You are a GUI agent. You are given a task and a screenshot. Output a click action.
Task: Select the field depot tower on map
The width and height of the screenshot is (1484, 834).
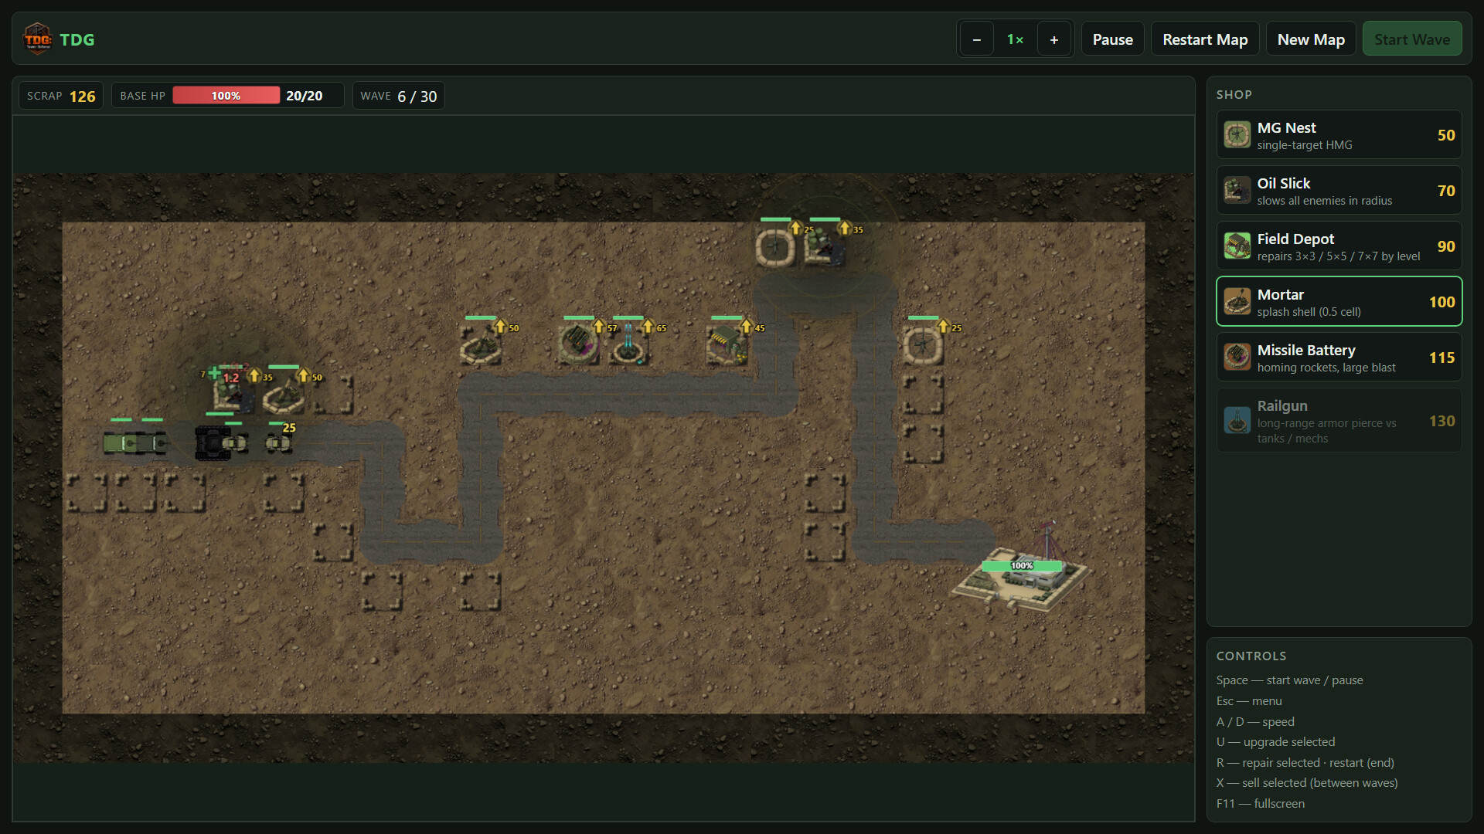click(x=726, y=344)
